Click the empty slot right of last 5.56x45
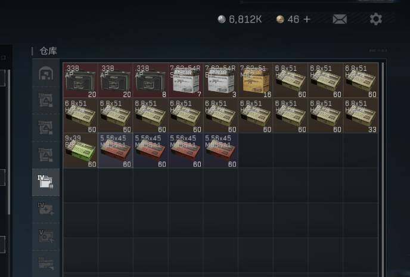Viewport: 410px width, 277px height. point(256,150)
